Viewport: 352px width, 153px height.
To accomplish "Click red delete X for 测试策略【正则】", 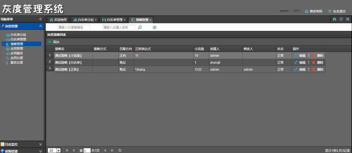I will coord(314,69).
